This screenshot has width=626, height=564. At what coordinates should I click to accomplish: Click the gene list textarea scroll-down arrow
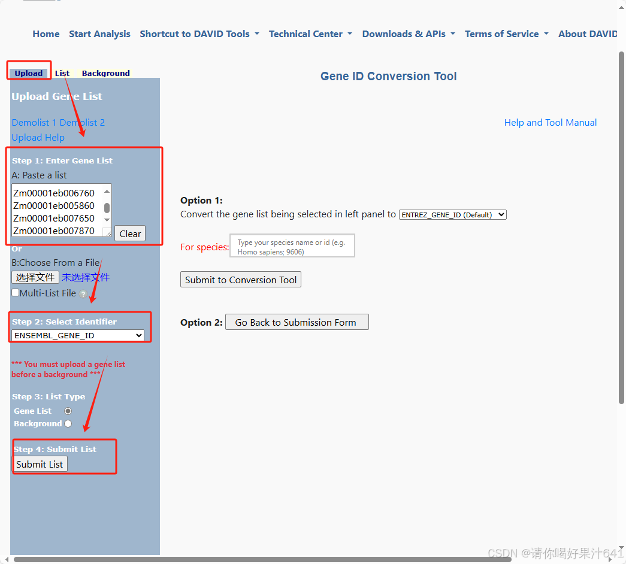[107, 220]
